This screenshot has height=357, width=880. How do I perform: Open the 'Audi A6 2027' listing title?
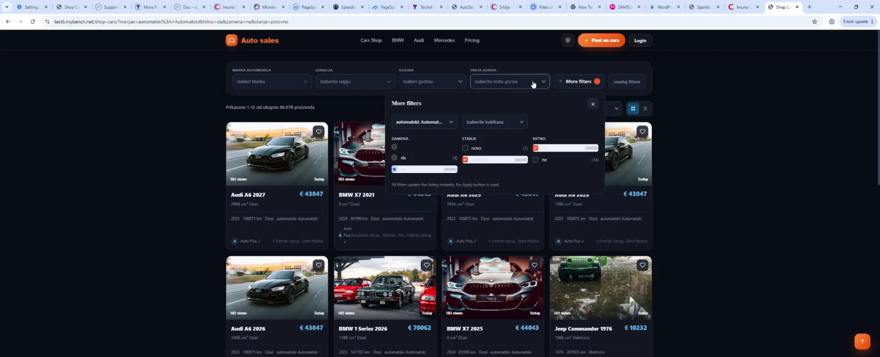[248, 195]
